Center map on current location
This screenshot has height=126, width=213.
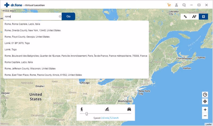coord(205,101)
